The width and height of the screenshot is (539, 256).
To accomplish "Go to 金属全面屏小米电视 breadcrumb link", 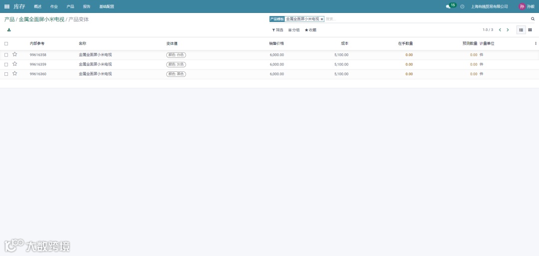I will pyautogui.click(x=41, y=19).
